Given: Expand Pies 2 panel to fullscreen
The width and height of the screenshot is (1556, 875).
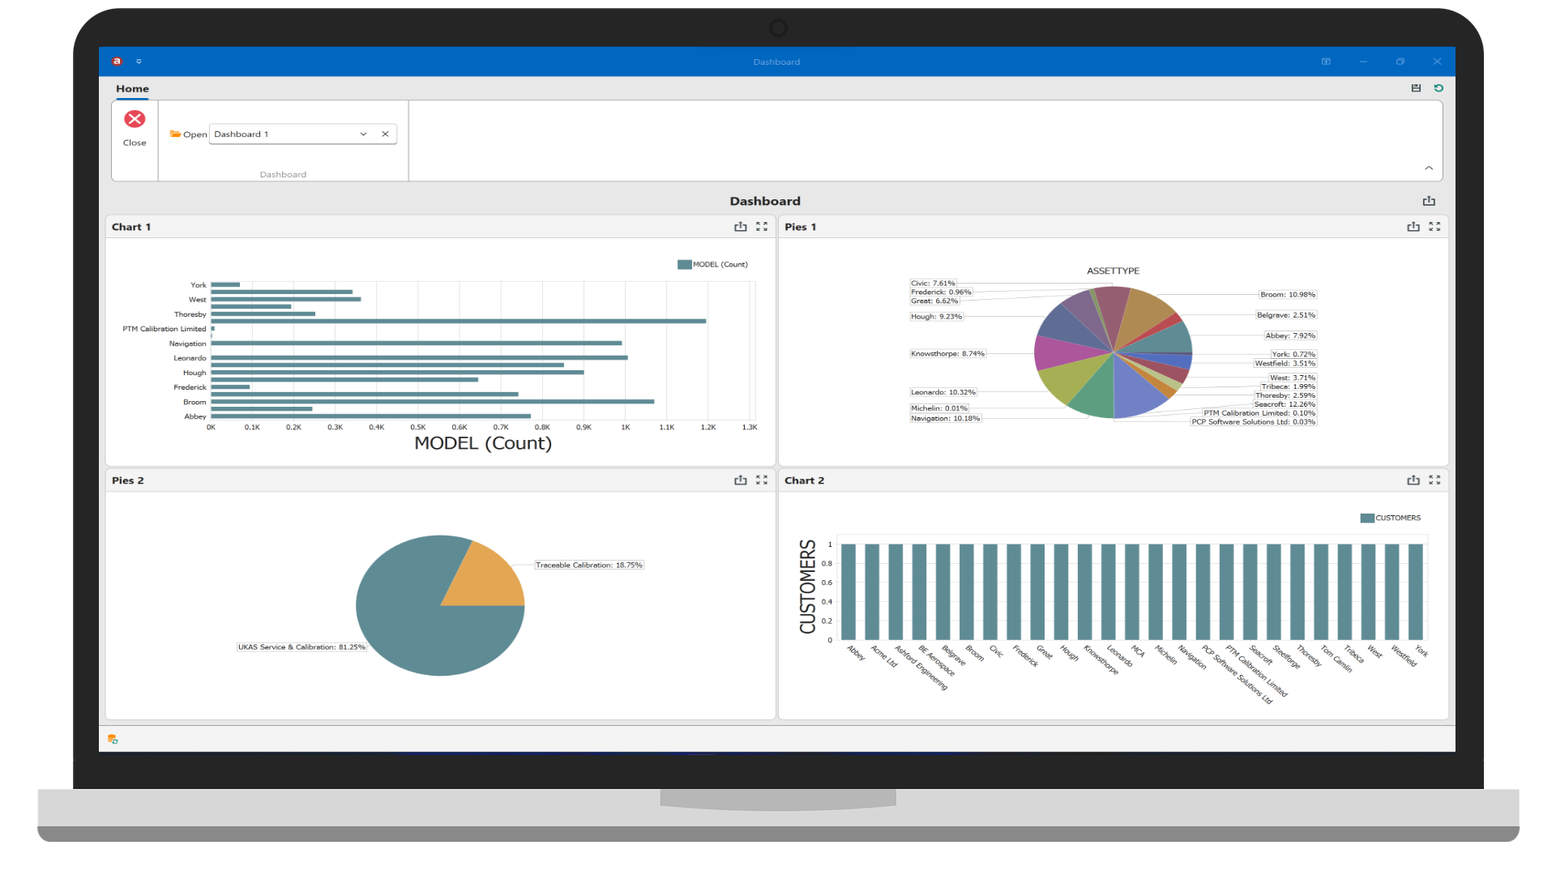Looking at the screenshot, I should tap(762, 480).
